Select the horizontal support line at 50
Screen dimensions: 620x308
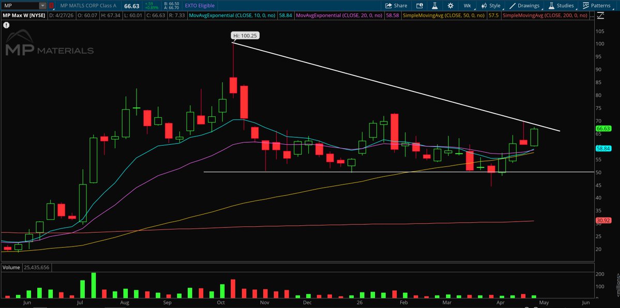coord(399,172)
